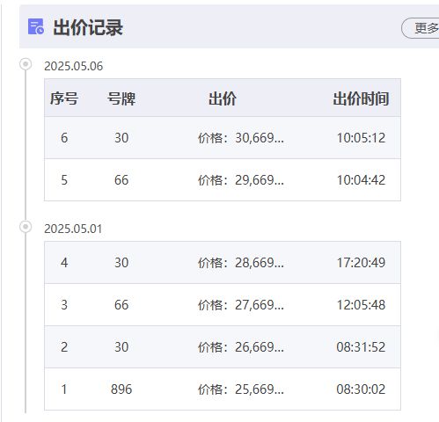Open the 更多 button for more records
The width and height of the screenshot is (439, 422).
(421, 28)
